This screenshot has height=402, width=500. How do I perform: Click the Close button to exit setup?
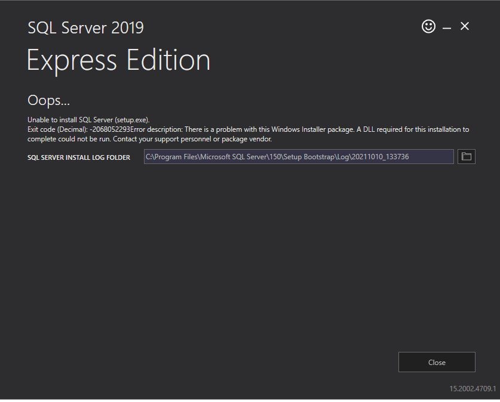pos(437,362)
